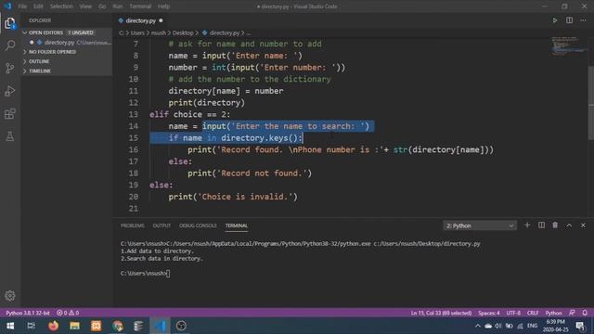Run Python file with play icon

555,20
